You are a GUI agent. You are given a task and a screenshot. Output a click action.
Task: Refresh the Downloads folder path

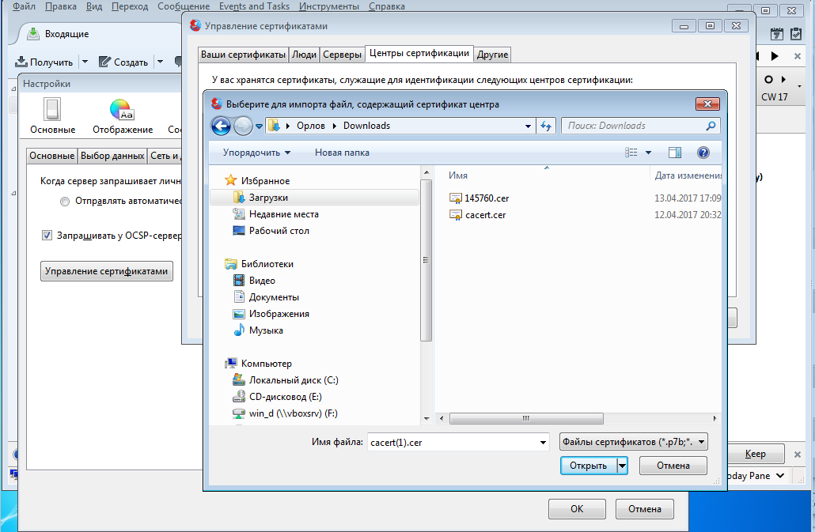(x=546, y=126)
